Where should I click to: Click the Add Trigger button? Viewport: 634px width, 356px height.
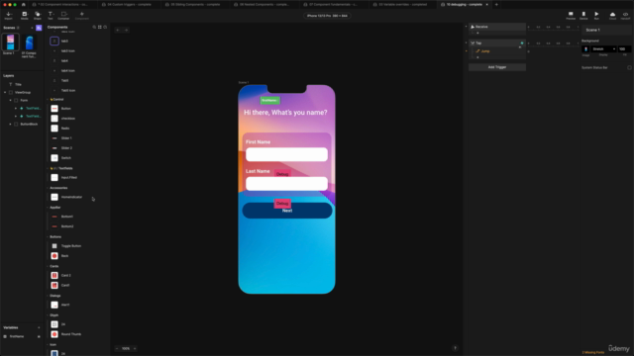pos(497,67)
